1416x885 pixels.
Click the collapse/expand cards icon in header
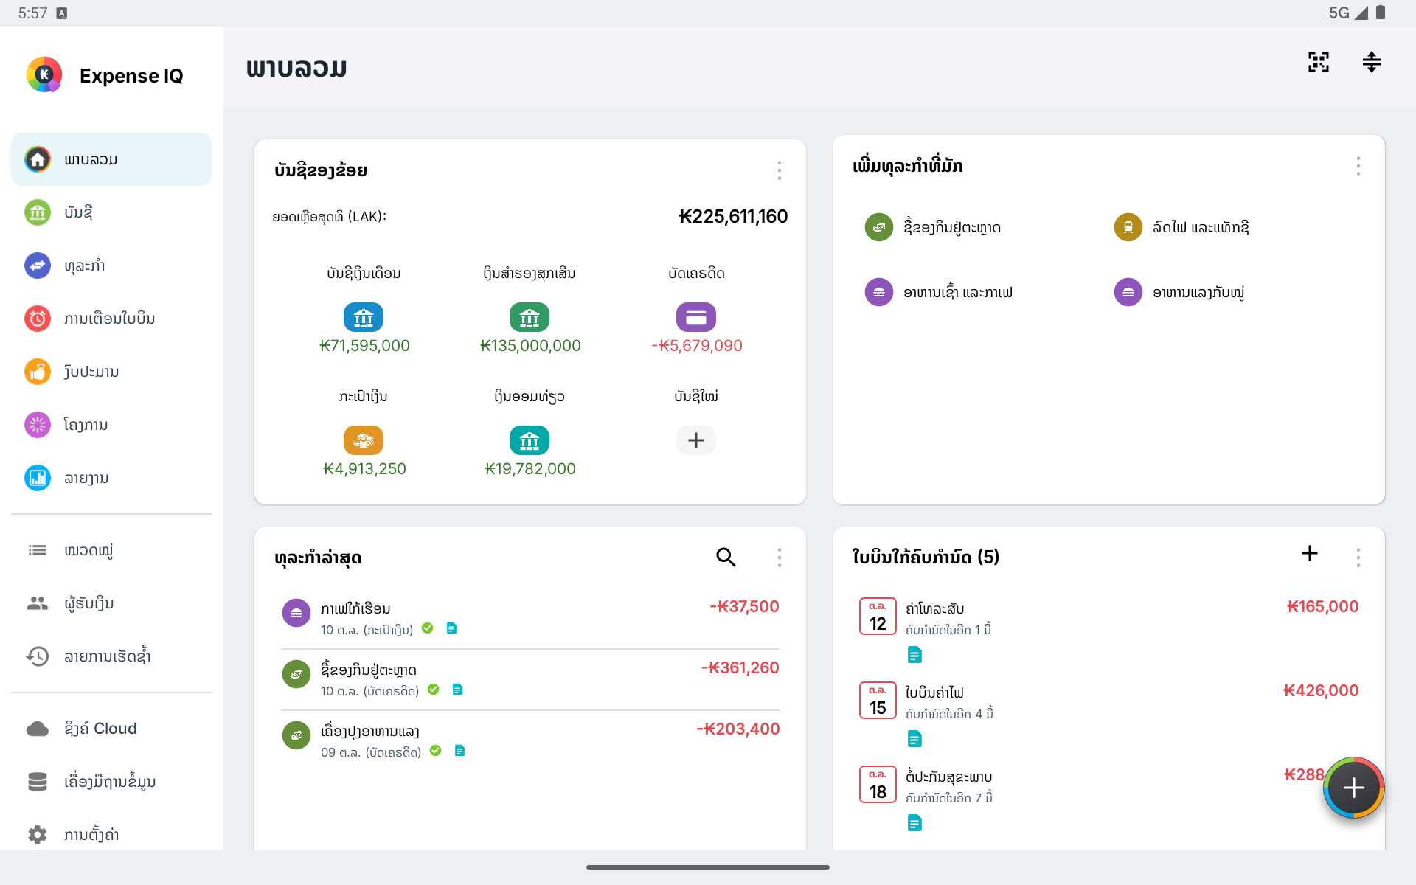coord(1372,62)
